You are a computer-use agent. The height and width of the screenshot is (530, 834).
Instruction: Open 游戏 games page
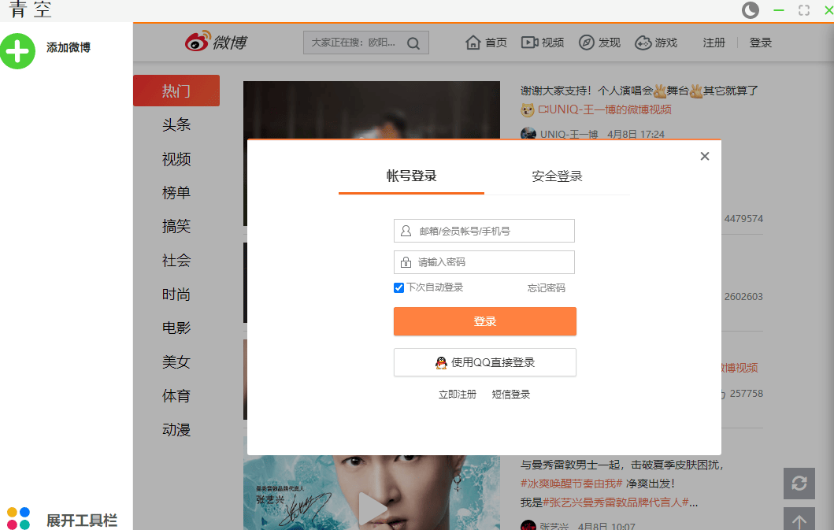click(x=656, y=43)
